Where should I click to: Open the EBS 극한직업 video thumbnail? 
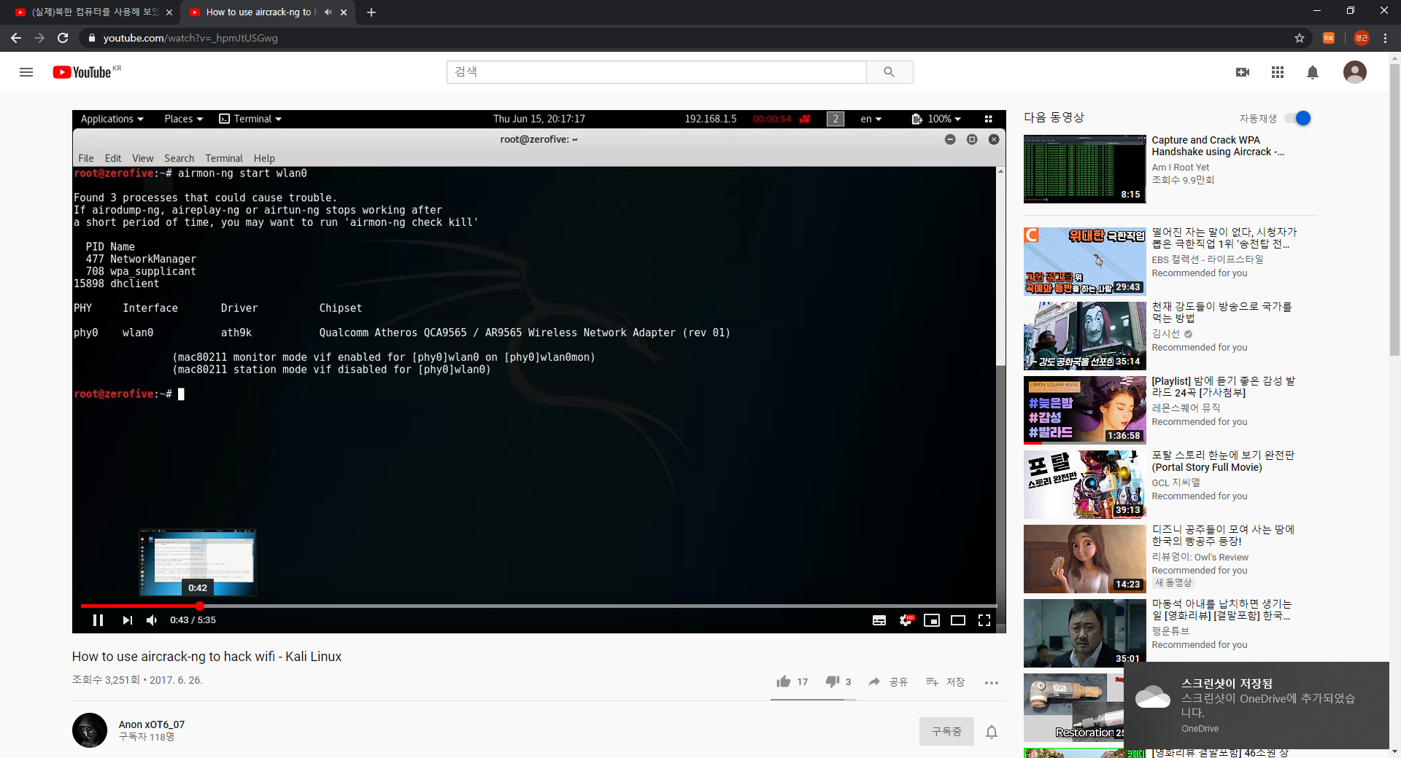pos(1084,262)
